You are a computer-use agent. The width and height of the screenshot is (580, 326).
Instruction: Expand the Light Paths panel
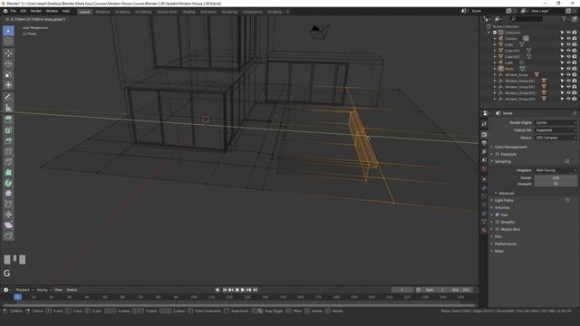pyautogui.click(x=504, y=200)
